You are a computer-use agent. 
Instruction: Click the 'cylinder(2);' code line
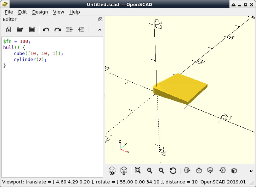point(30,60)
